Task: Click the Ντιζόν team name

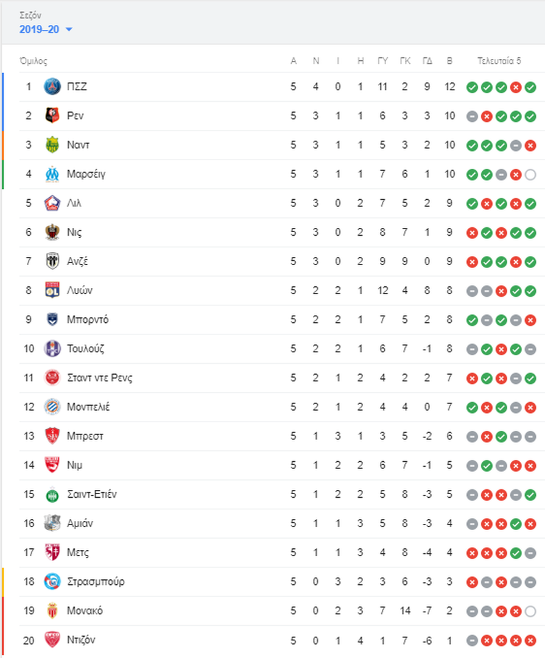Action: click(81, 640)
